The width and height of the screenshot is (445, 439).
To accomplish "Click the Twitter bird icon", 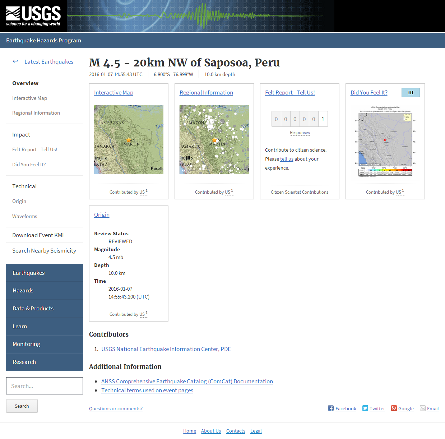I will 365,408.
